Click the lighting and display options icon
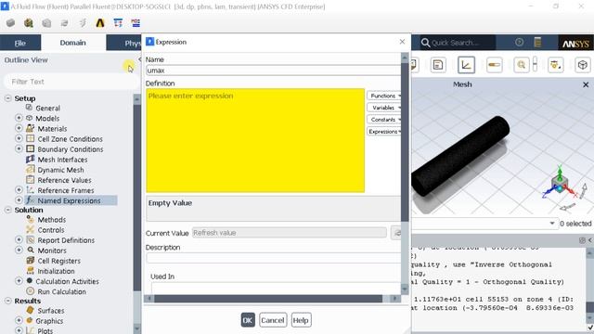The height and width of the screenshot is (334, 594). pyautogui.click(x=556, y=65)
